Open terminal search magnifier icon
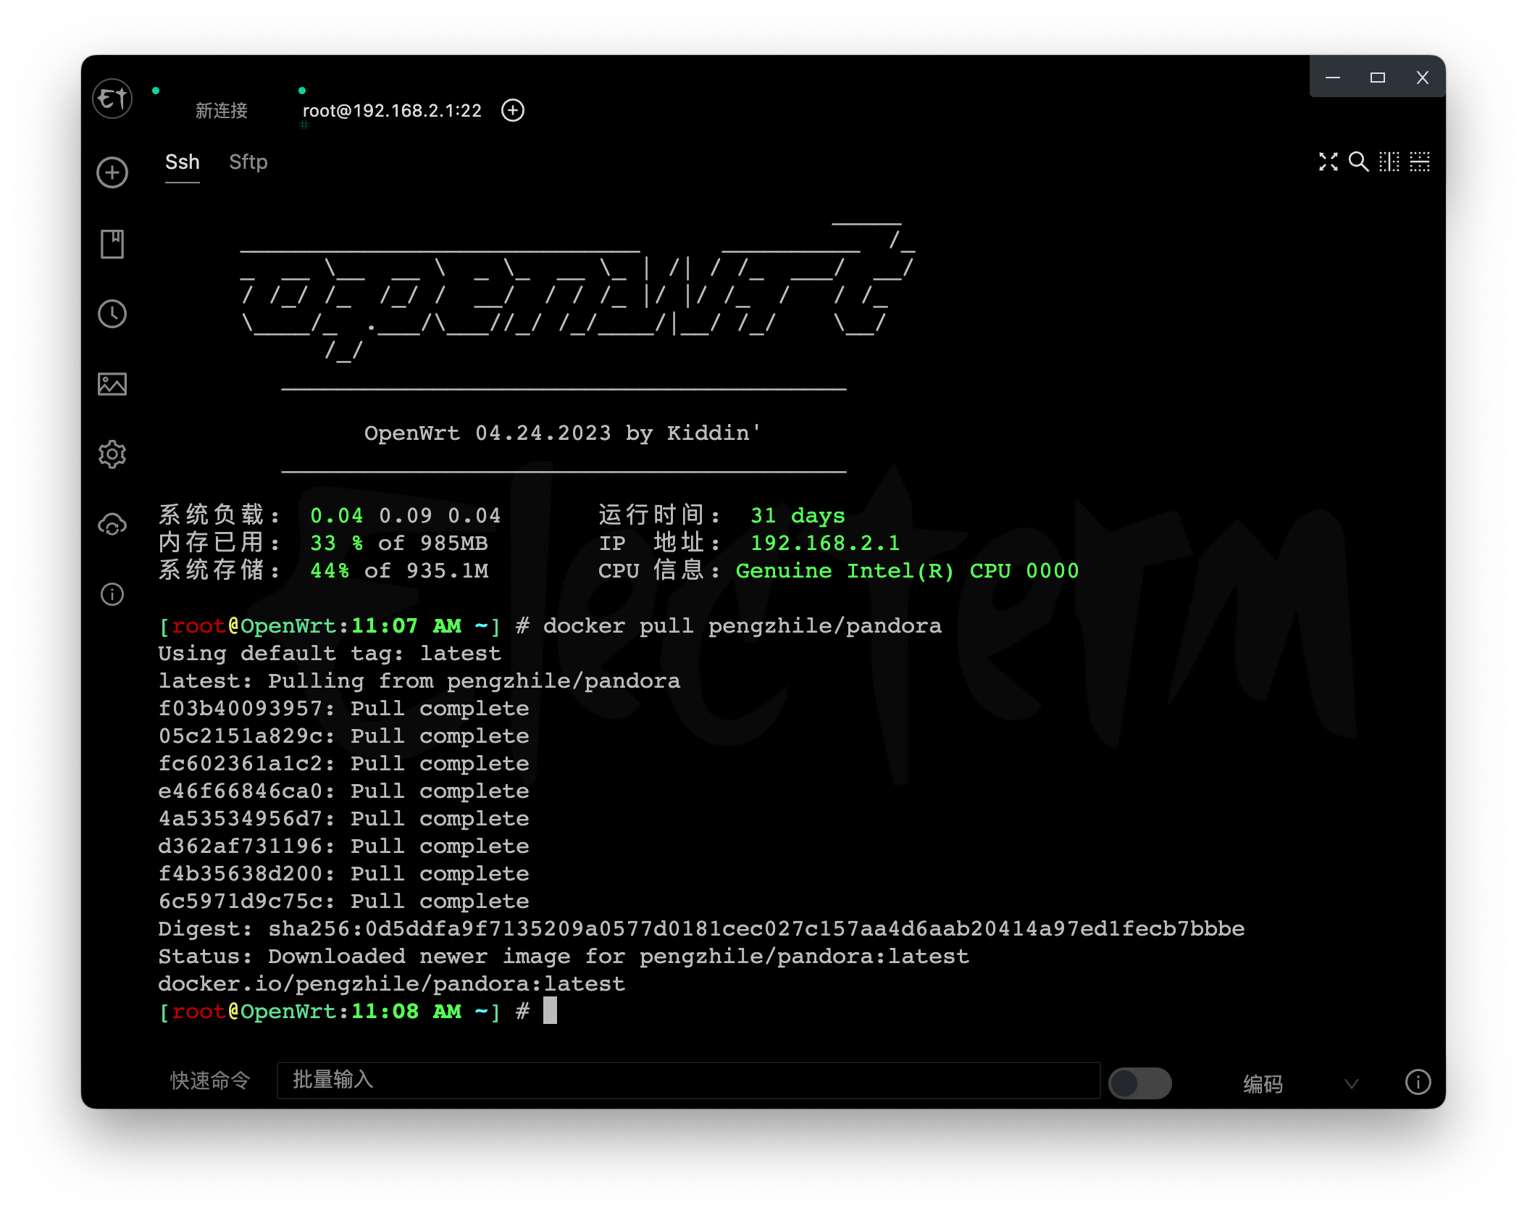Image resolution: width=1527 pixels, height=1216 pixels. (1358, 162)
